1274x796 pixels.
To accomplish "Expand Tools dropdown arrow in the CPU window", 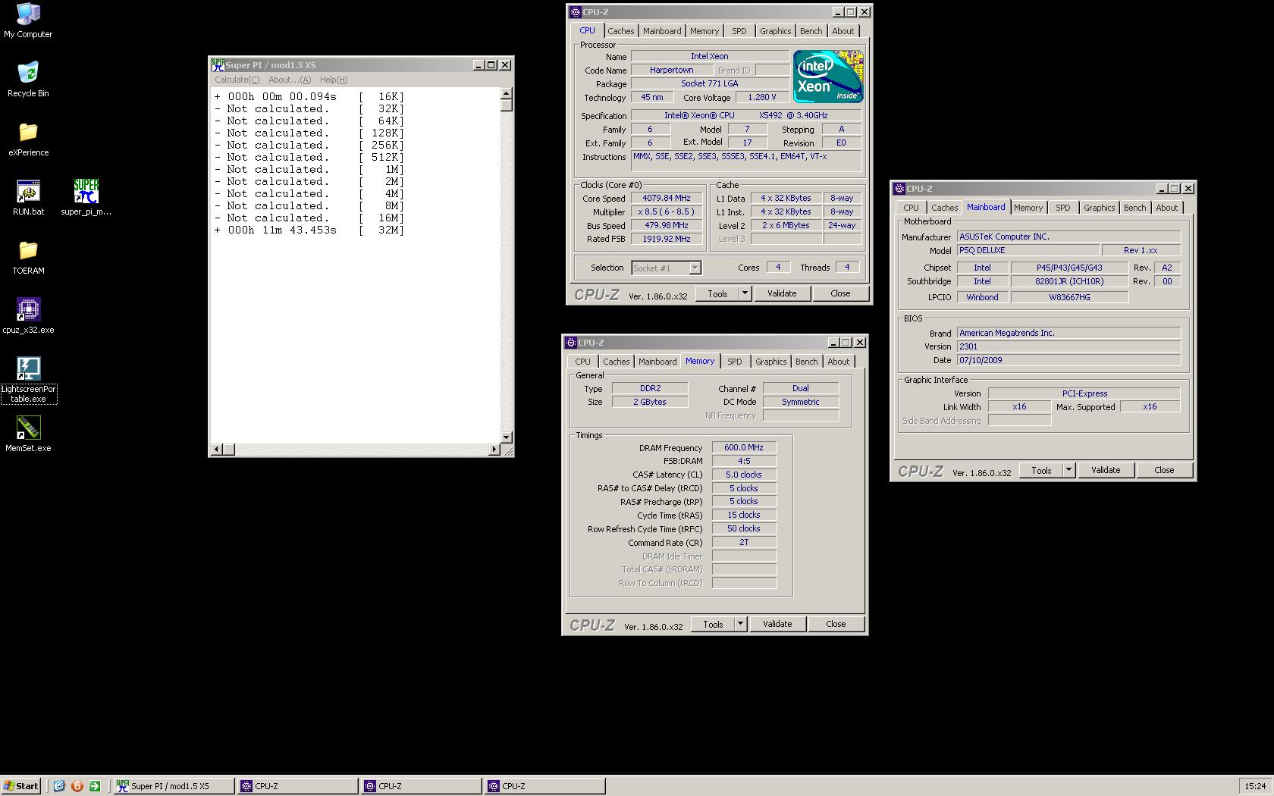I will click(x=745, y=293).
